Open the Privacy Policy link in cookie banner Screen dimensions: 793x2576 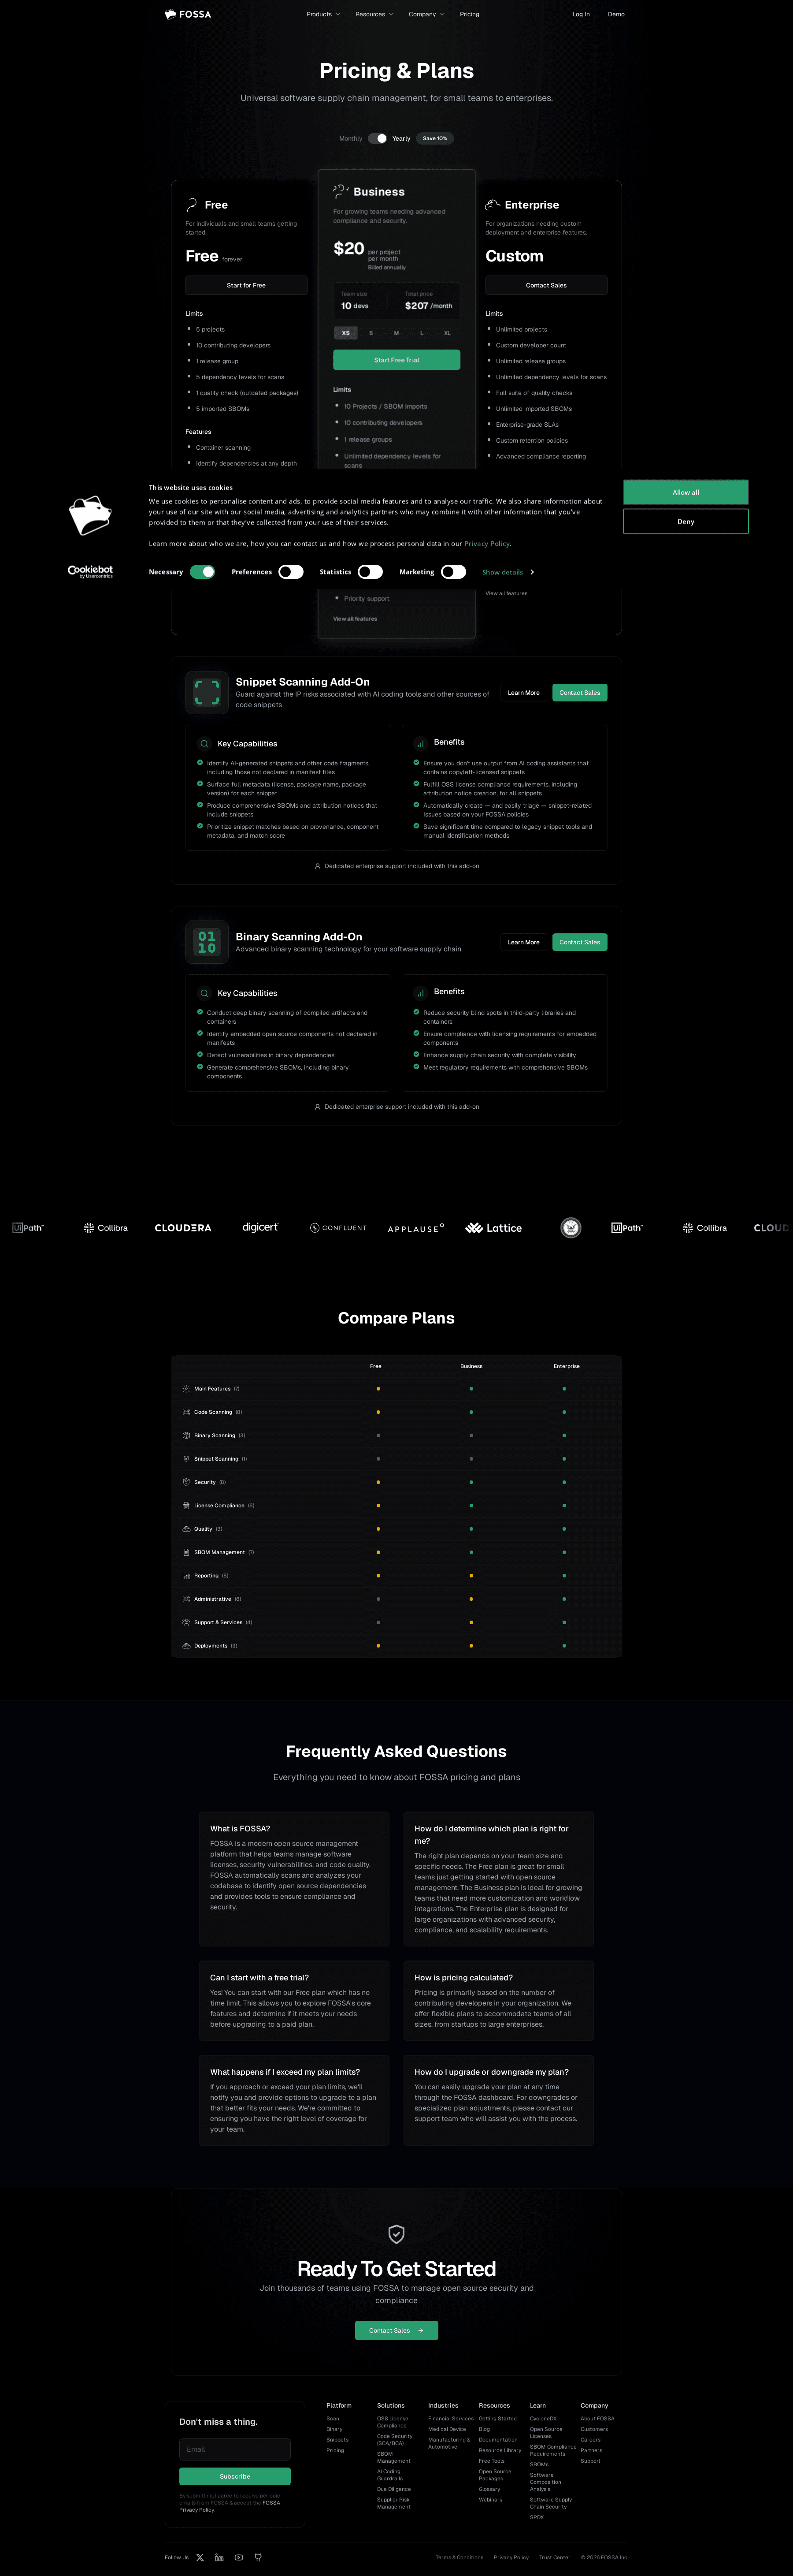coord(486,543)
